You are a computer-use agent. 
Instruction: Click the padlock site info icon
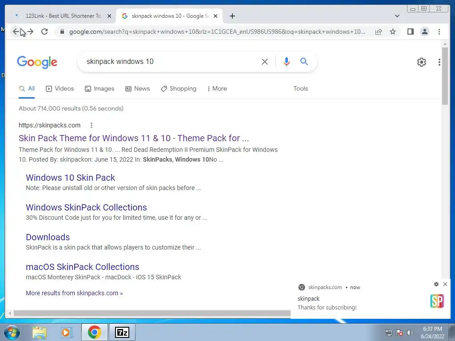coord(62,32)
